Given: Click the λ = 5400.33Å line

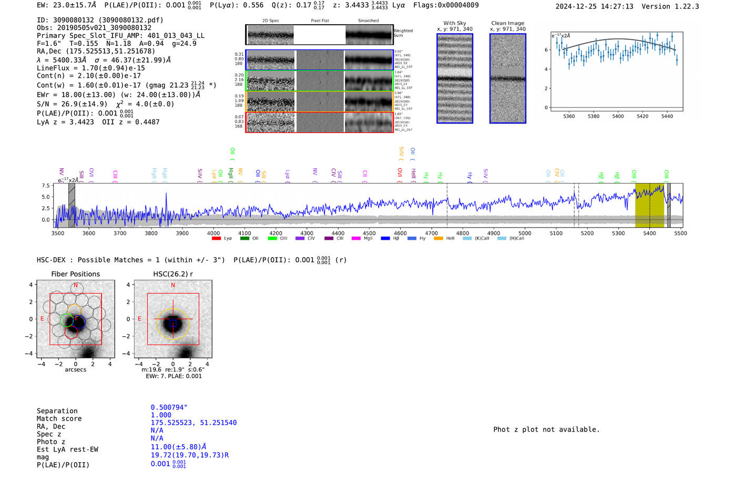Looking at the screenshot, I should pyautogui.click(x=104, y=60).
